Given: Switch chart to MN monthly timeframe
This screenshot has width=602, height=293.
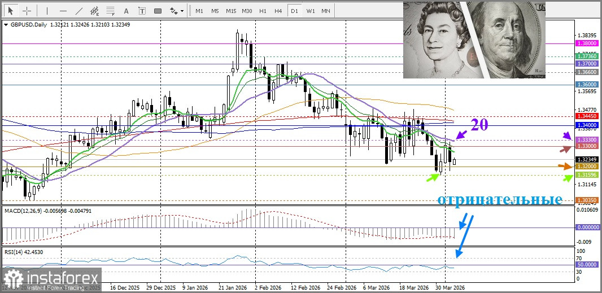Looking at the screenshot, I should pyautogui.click(x=326, y=11).
